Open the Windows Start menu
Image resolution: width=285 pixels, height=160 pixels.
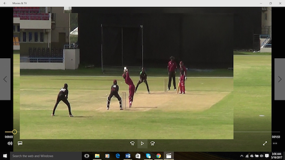(5, 156)
